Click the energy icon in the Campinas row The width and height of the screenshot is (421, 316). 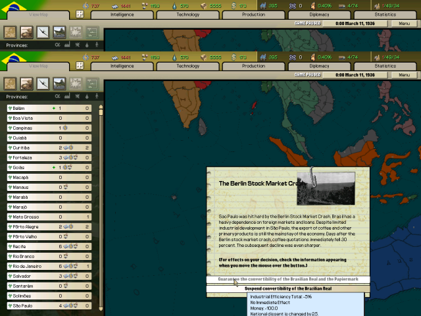coord(65,128)
